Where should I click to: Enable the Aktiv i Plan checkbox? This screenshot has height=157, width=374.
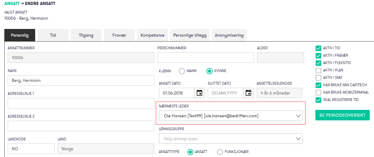point(318,70)
